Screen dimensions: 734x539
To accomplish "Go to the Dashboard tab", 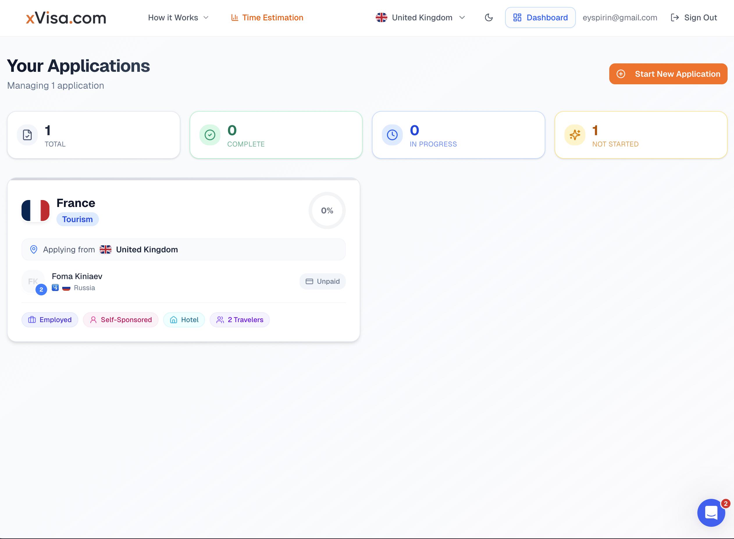I will point(540,18).
